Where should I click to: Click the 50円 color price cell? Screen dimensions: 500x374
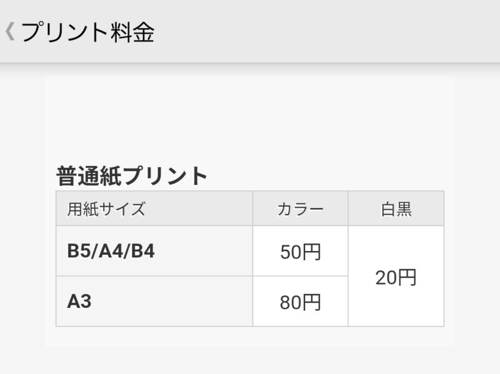pyautogui.click(x=300, y=252)
